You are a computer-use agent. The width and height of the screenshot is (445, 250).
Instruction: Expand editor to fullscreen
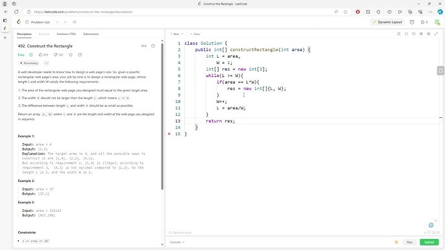(x=436, y=34)
